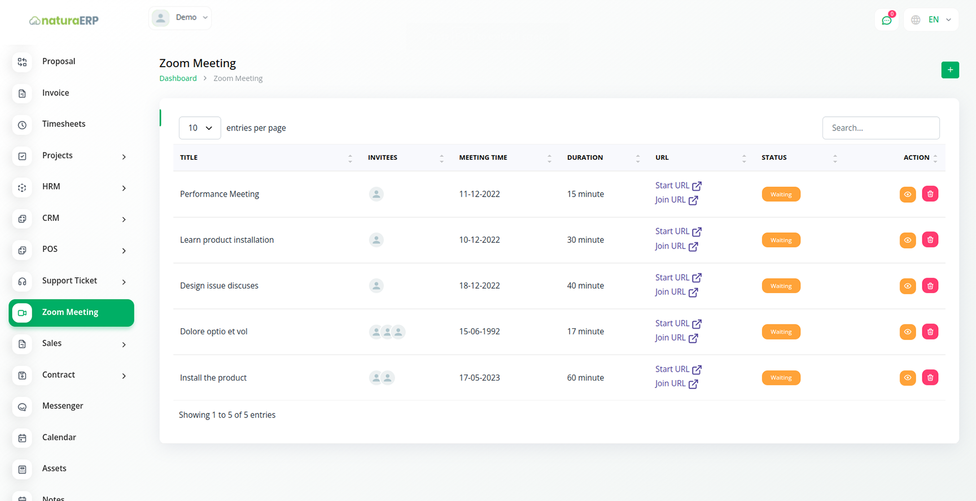Click the Calendar sidebar icon
976x501 pixels.
(22, 438)
